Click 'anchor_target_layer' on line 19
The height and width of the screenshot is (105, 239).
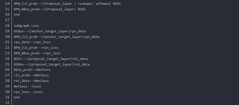pyautogui.click(x=50, y=31)
